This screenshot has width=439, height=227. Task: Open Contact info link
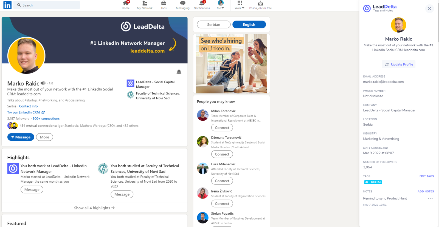tap(28, 106)
